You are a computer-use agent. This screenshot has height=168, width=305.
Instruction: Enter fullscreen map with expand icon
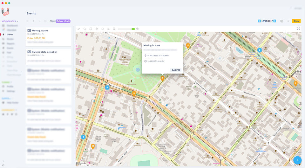298,29
